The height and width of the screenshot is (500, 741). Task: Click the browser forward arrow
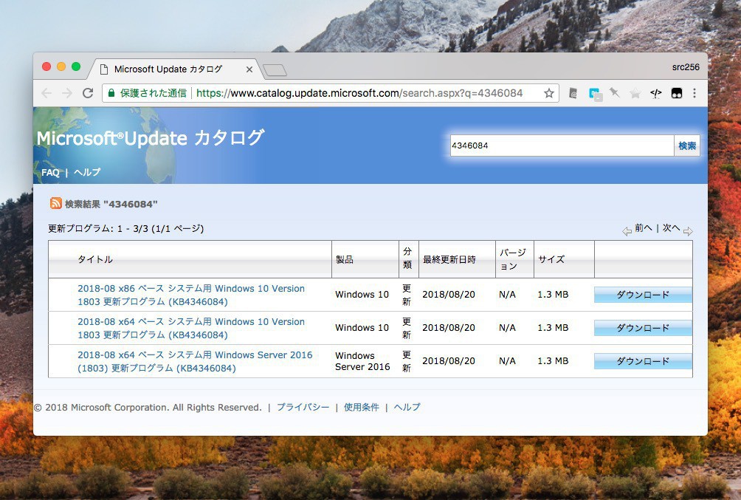(x=66, y=93)
